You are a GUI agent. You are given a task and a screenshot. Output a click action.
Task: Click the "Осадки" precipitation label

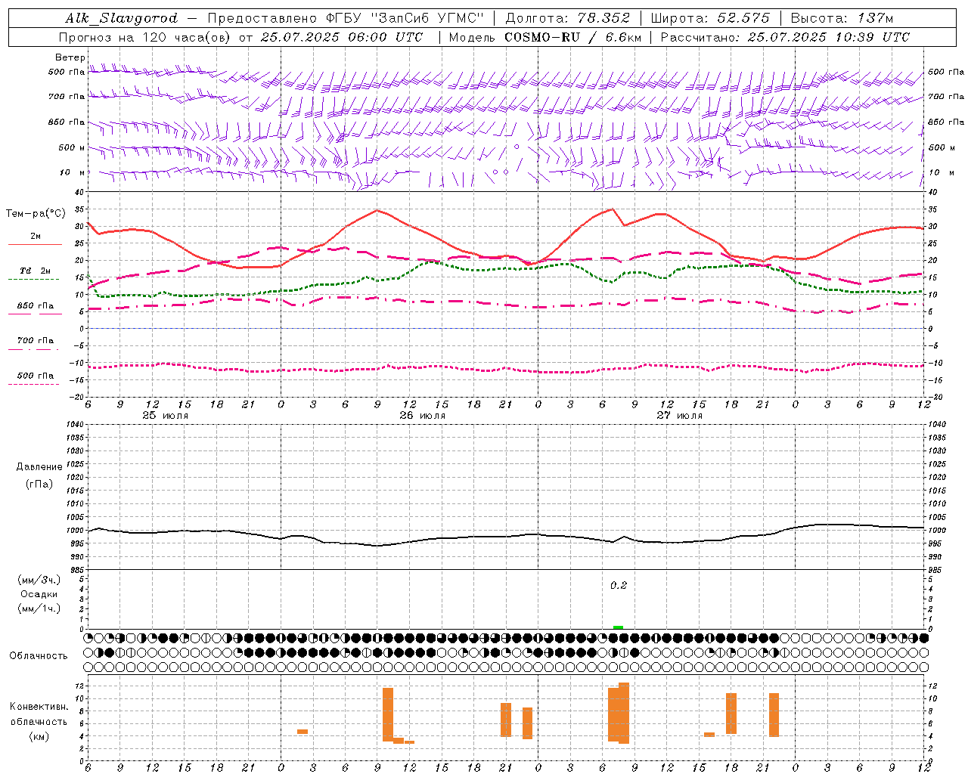coord(39,594)
